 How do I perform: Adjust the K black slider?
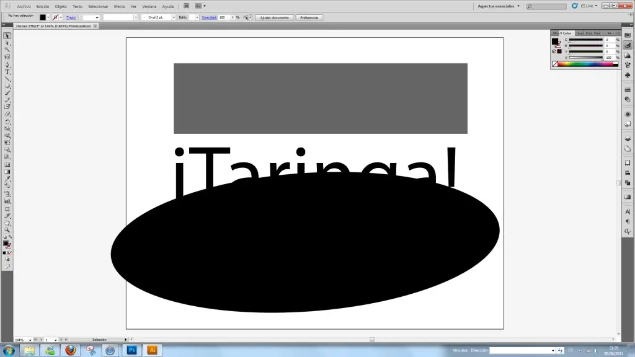tap(585, 58)
